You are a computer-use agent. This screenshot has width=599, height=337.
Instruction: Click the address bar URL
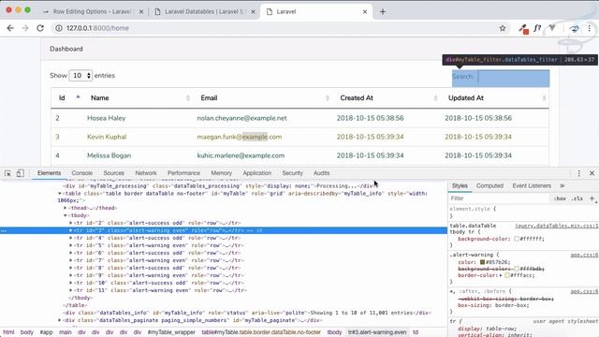tap(97, 28)
